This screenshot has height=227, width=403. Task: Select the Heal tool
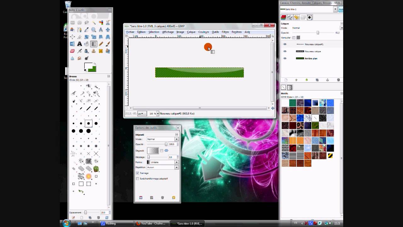(101, 51)
